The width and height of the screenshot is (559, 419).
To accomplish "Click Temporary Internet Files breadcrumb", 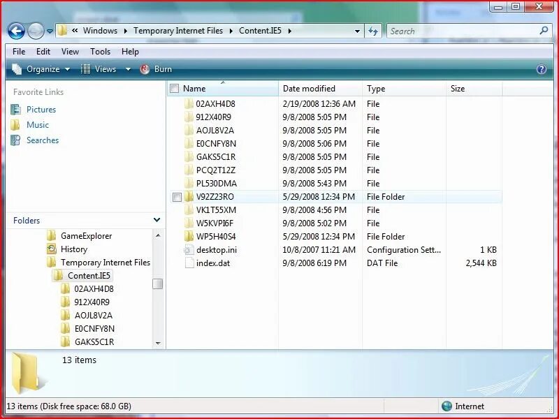I will point(178,31).
